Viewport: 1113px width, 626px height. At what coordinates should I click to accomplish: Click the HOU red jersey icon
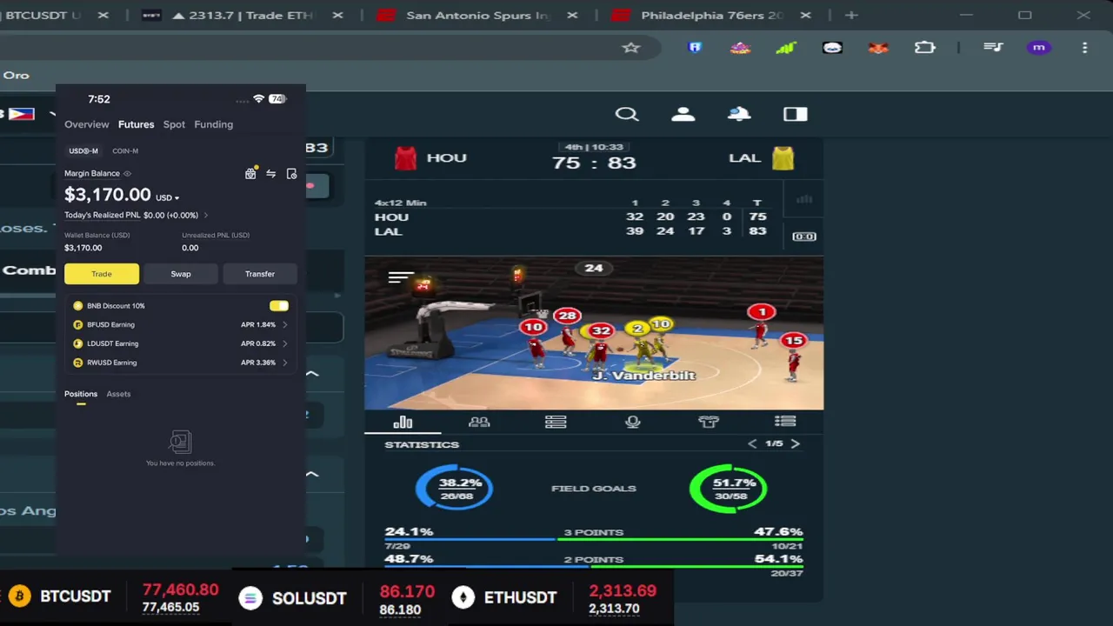(x=405, y=158)
